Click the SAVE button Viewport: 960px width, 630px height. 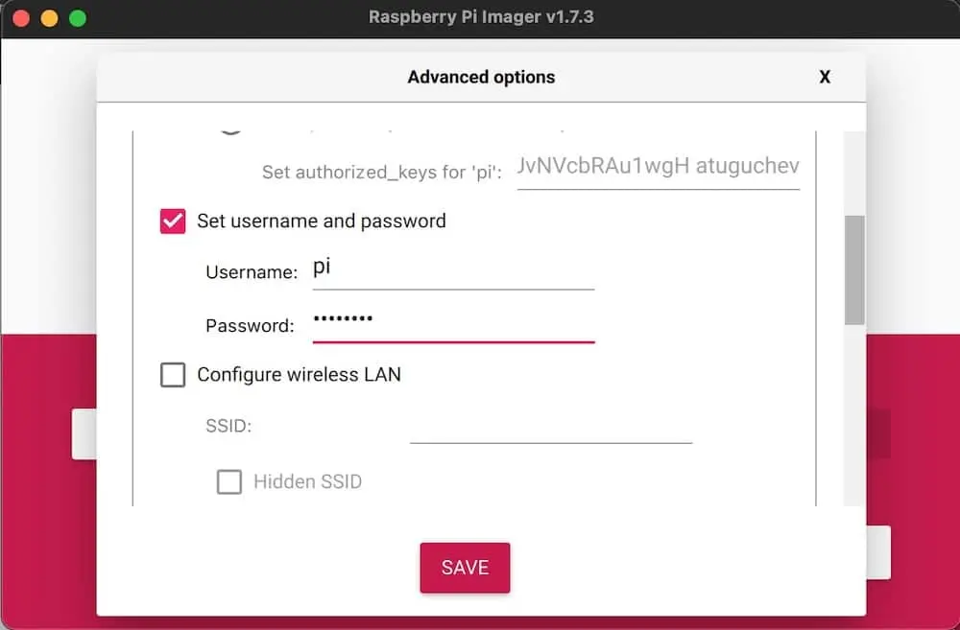tap(465, 568)
